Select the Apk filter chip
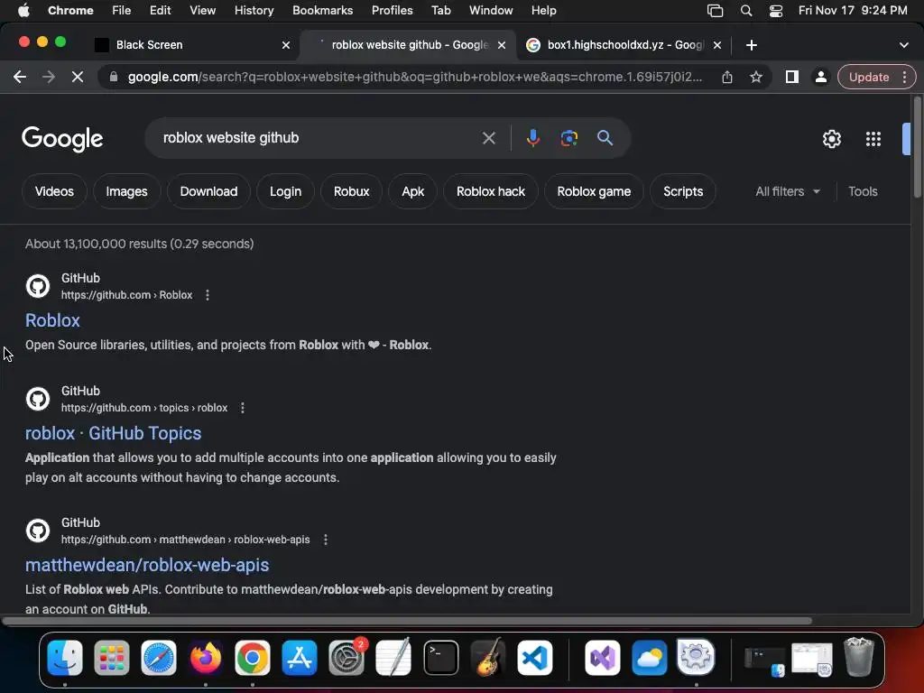The width and height of the screenshot is (924, 693). 412,191
